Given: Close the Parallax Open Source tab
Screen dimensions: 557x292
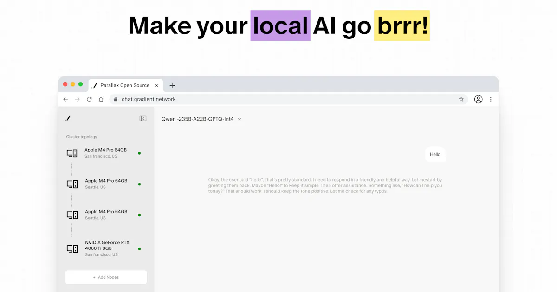Looking at the screenshot, I should pyautogui.click(x=156, y=85).
